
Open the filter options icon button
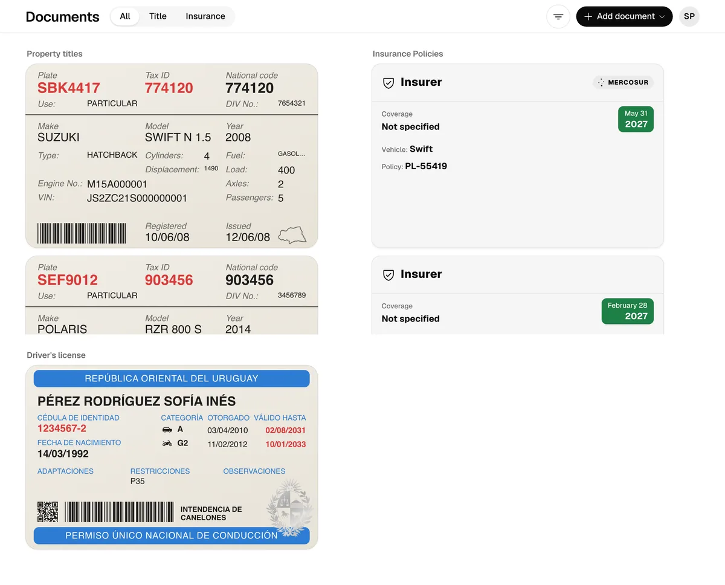tap(558, 16)
